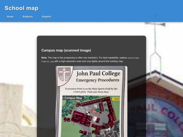Open the Home nav link

point(10,17)
